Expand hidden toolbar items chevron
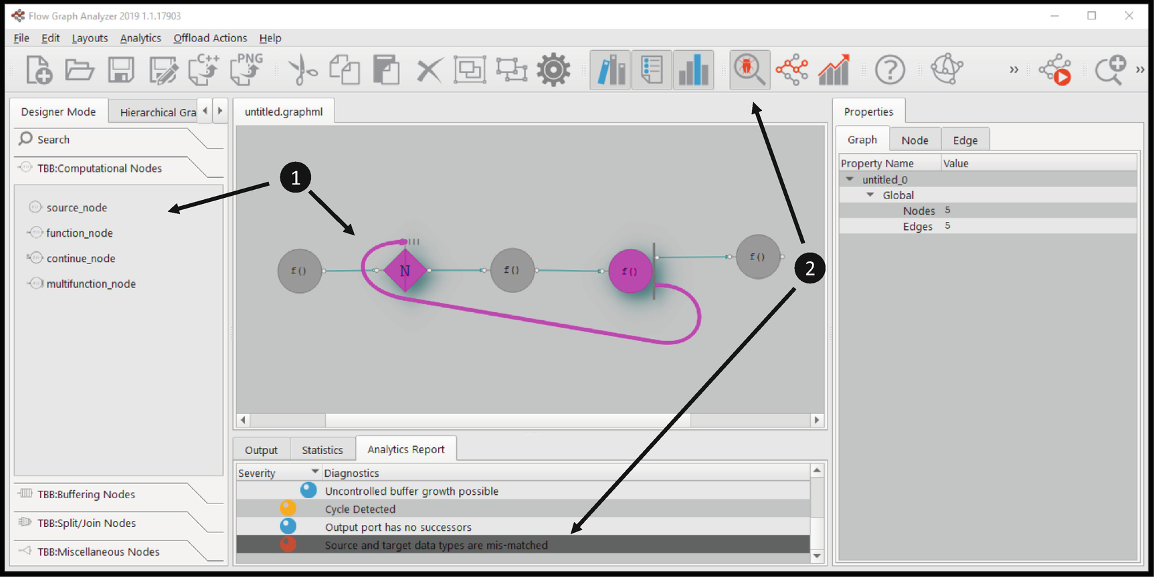Viewport: 1154px width, 577px height. tap(1014, 70)
